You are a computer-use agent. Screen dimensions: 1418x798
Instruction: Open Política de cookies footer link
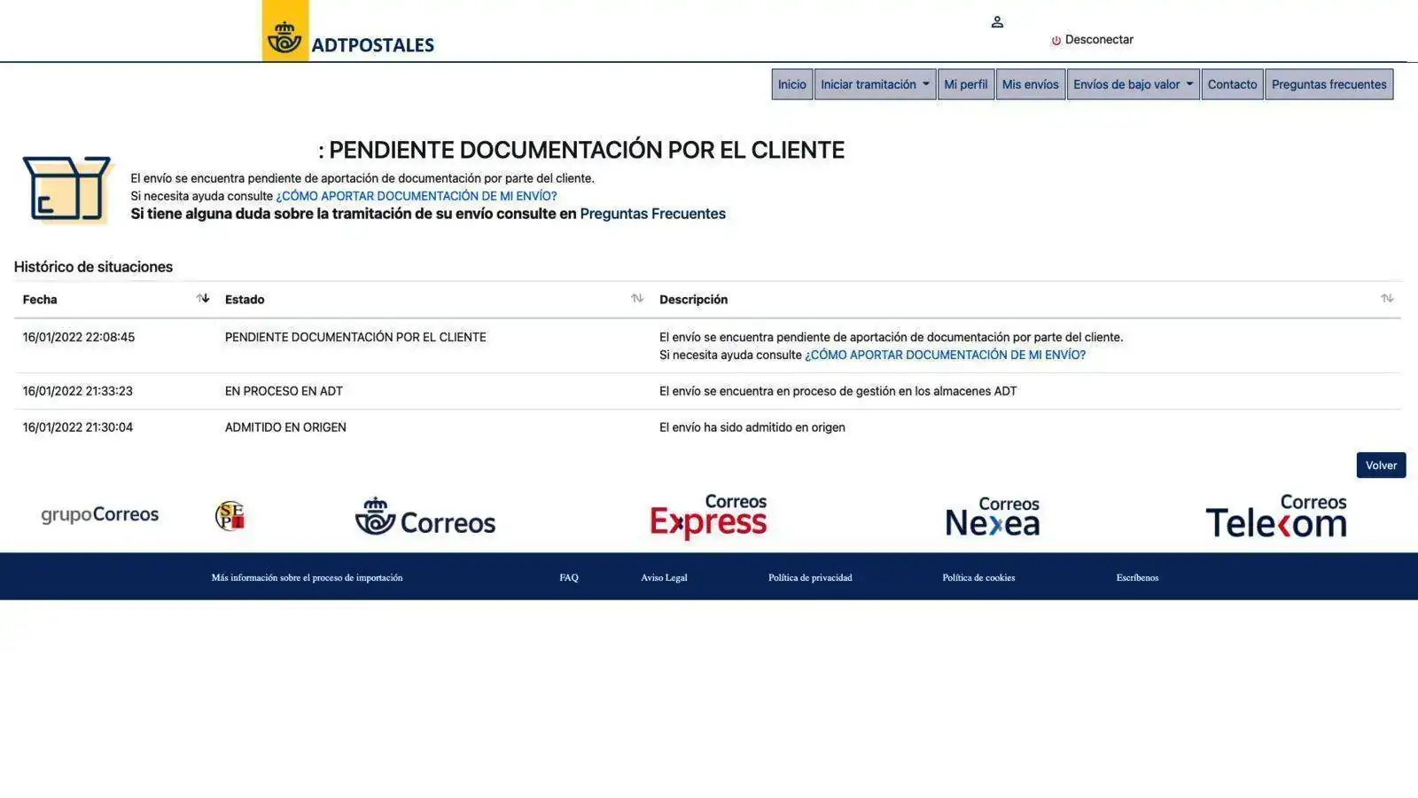click(x=978, y=577)
